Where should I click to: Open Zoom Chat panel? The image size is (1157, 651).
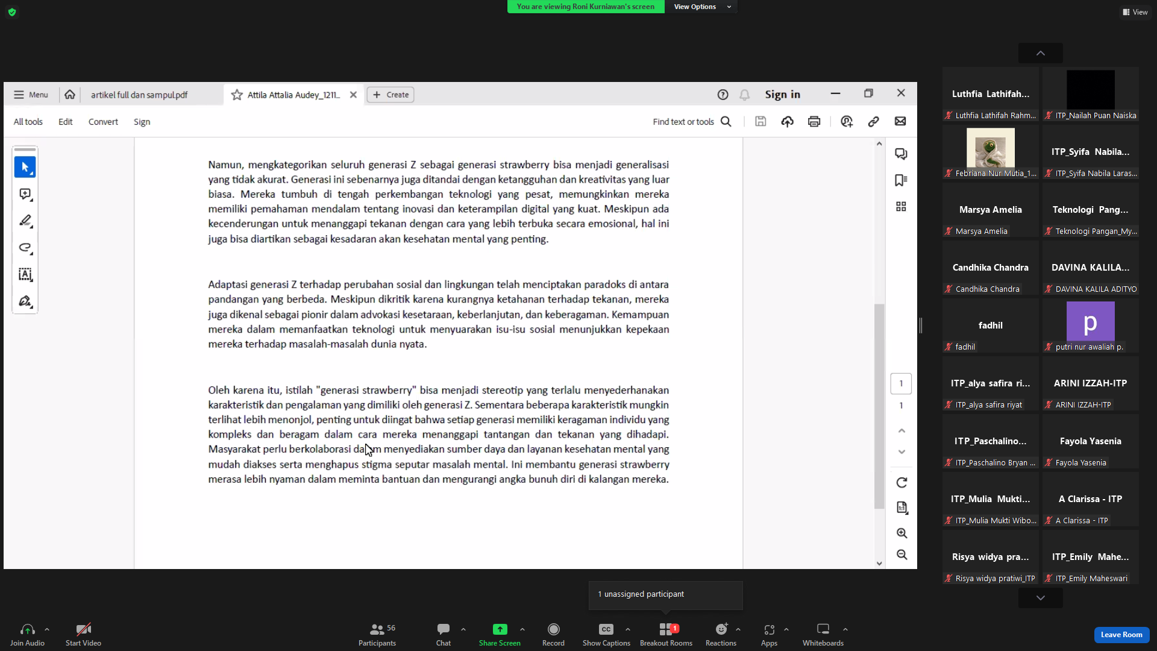tap(444, 635)
